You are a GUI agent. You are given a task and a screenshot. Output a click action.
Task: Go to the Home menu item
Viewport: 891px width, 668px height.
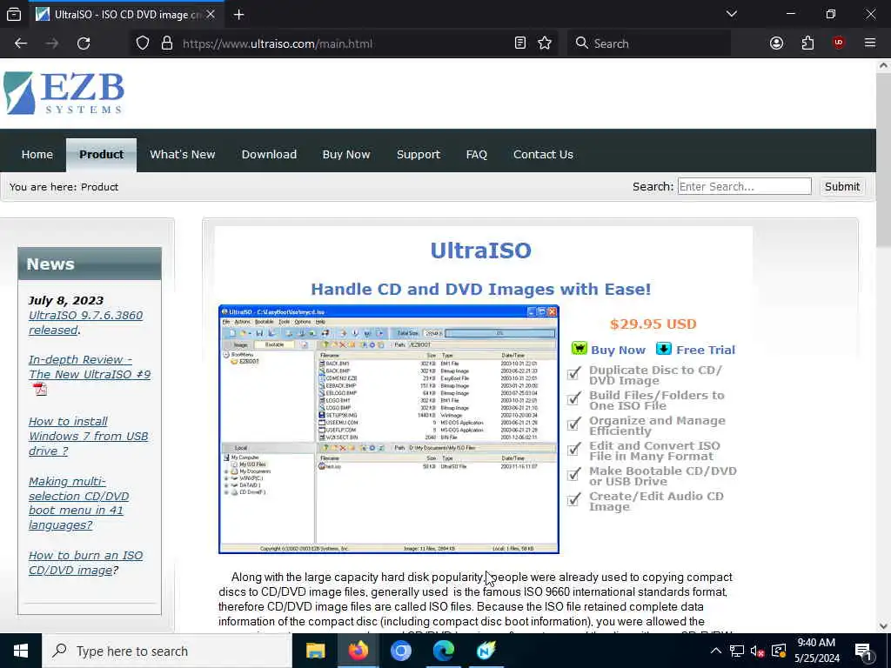37,155
